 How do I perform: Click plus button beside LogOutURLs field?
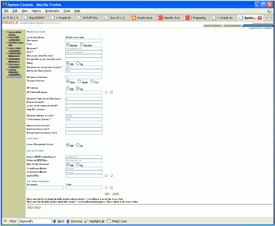pyautogui.click(x=111, y=175)
